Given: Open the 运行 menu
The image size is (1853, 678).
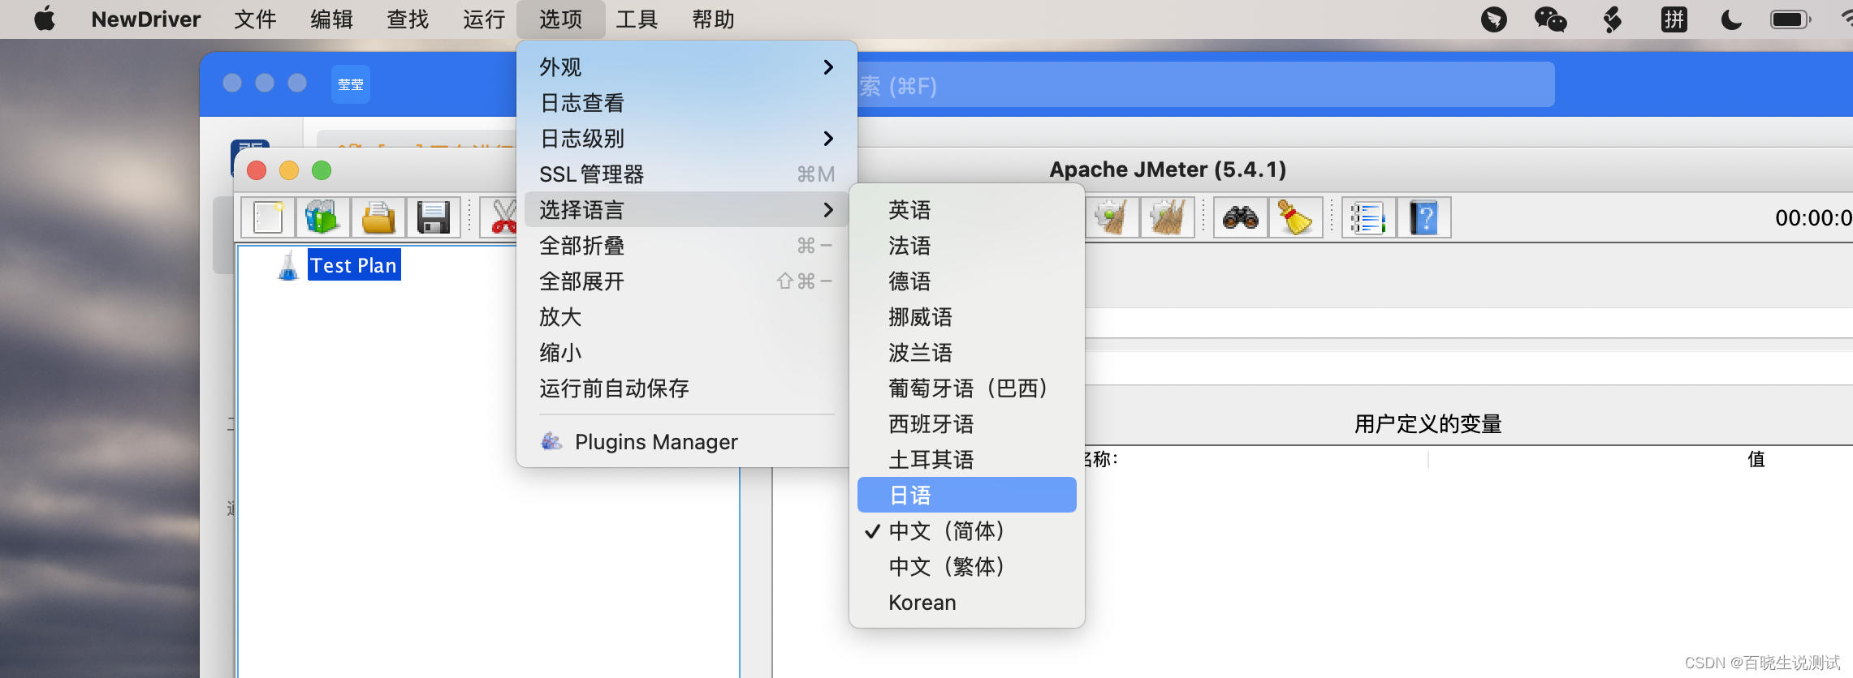Looking at the screenshot, I should pyautogui.click(x=484, y=19).
